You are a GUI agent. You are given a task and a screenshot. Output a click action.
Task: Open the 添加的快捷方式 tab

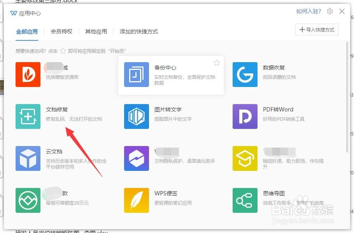139,31
